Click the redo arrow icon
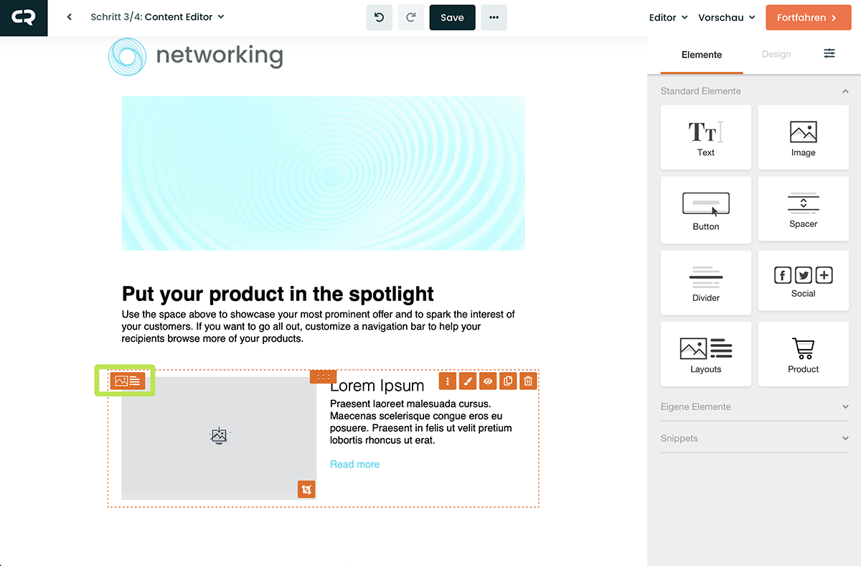 coord(411,17)
